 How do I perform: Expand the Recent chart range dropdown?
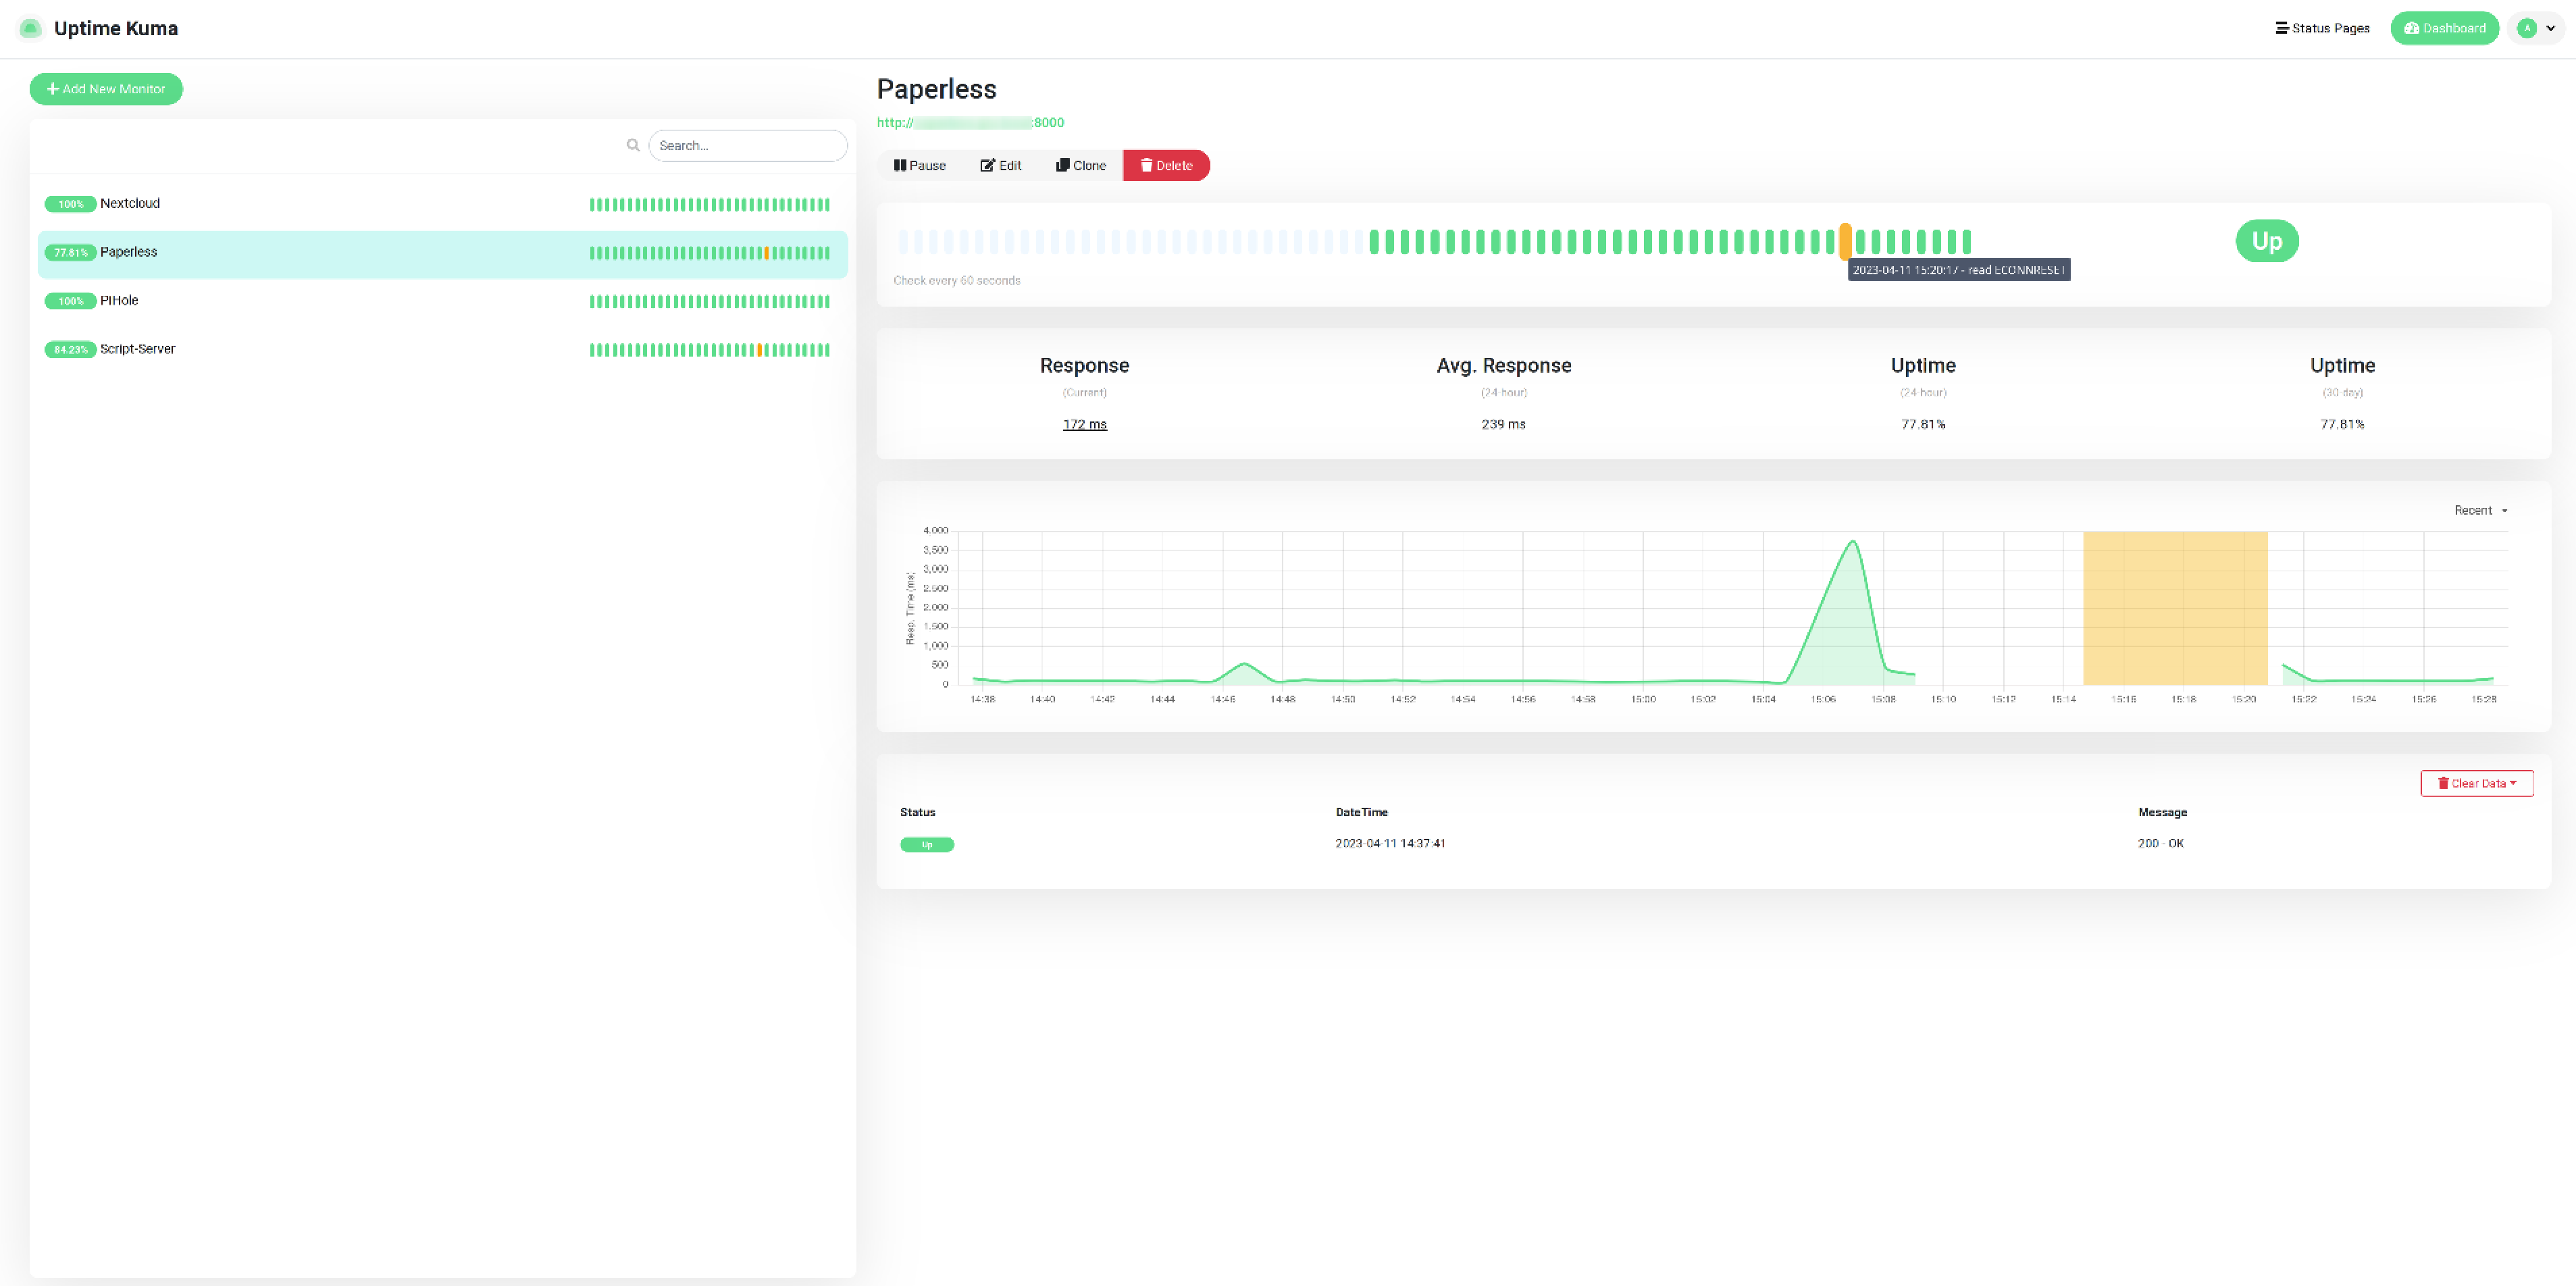(2481, 510)
